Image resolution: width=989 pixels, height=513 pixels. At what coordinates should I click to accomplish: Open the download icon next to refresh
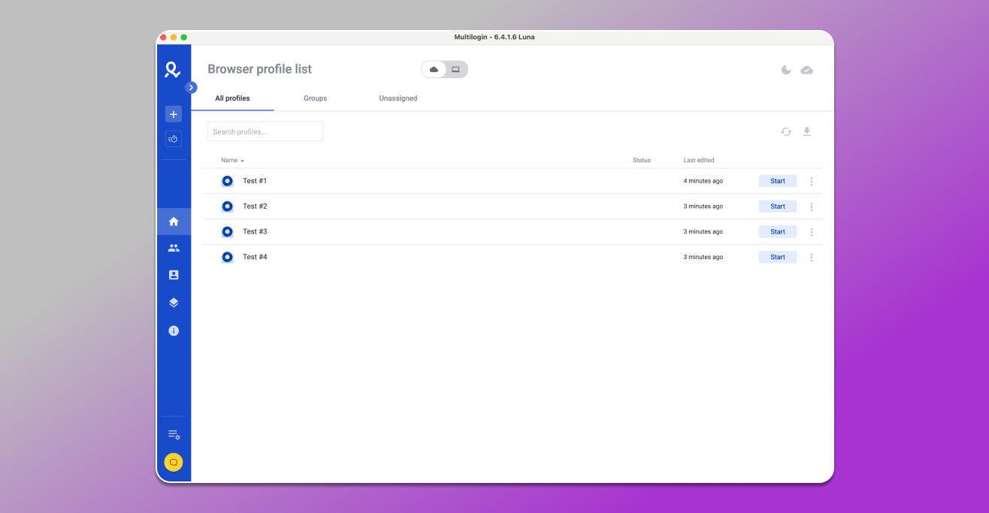807,131
